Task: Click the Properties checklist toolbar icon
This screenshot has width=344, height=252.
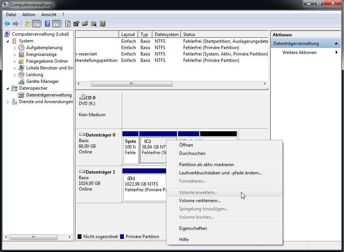Action: click(x=76, y=24)
